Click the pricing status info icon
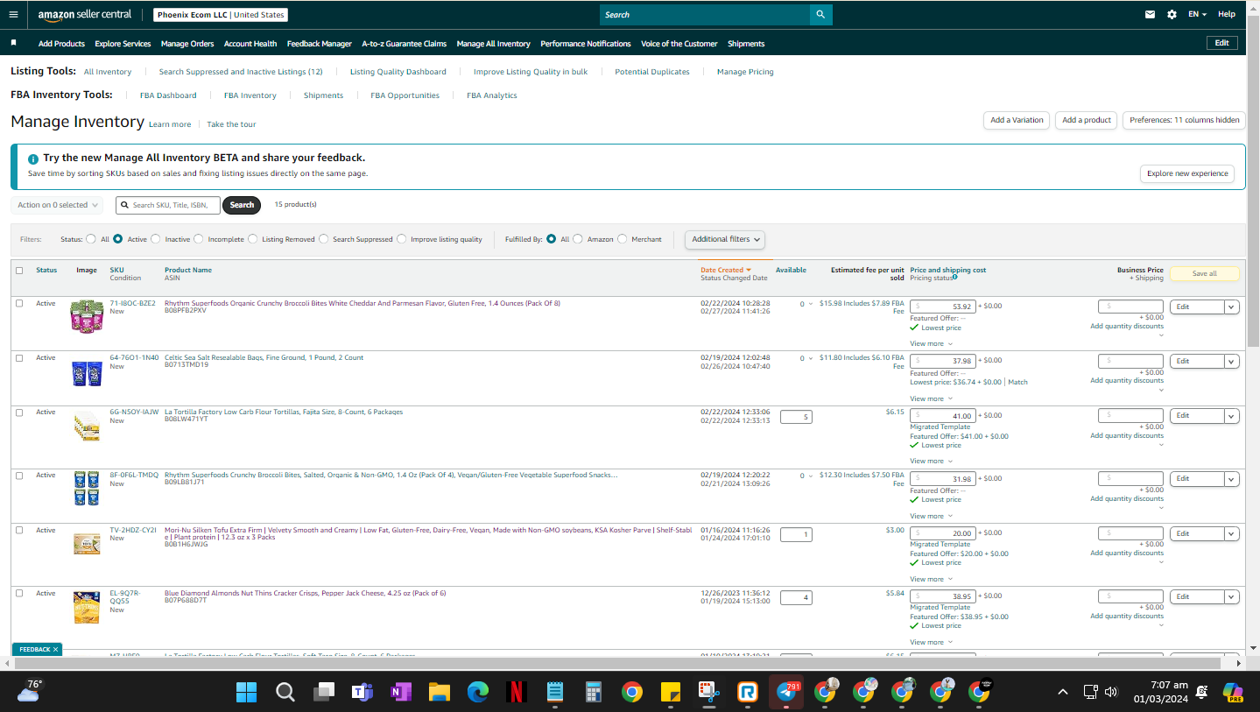 click(954, 277)
